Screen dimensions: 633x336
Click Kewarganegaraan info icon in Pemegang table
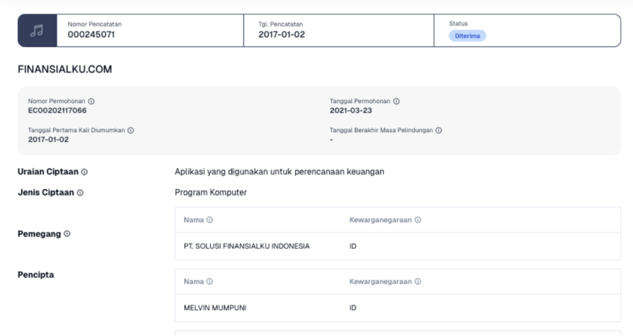click(418, 220)
